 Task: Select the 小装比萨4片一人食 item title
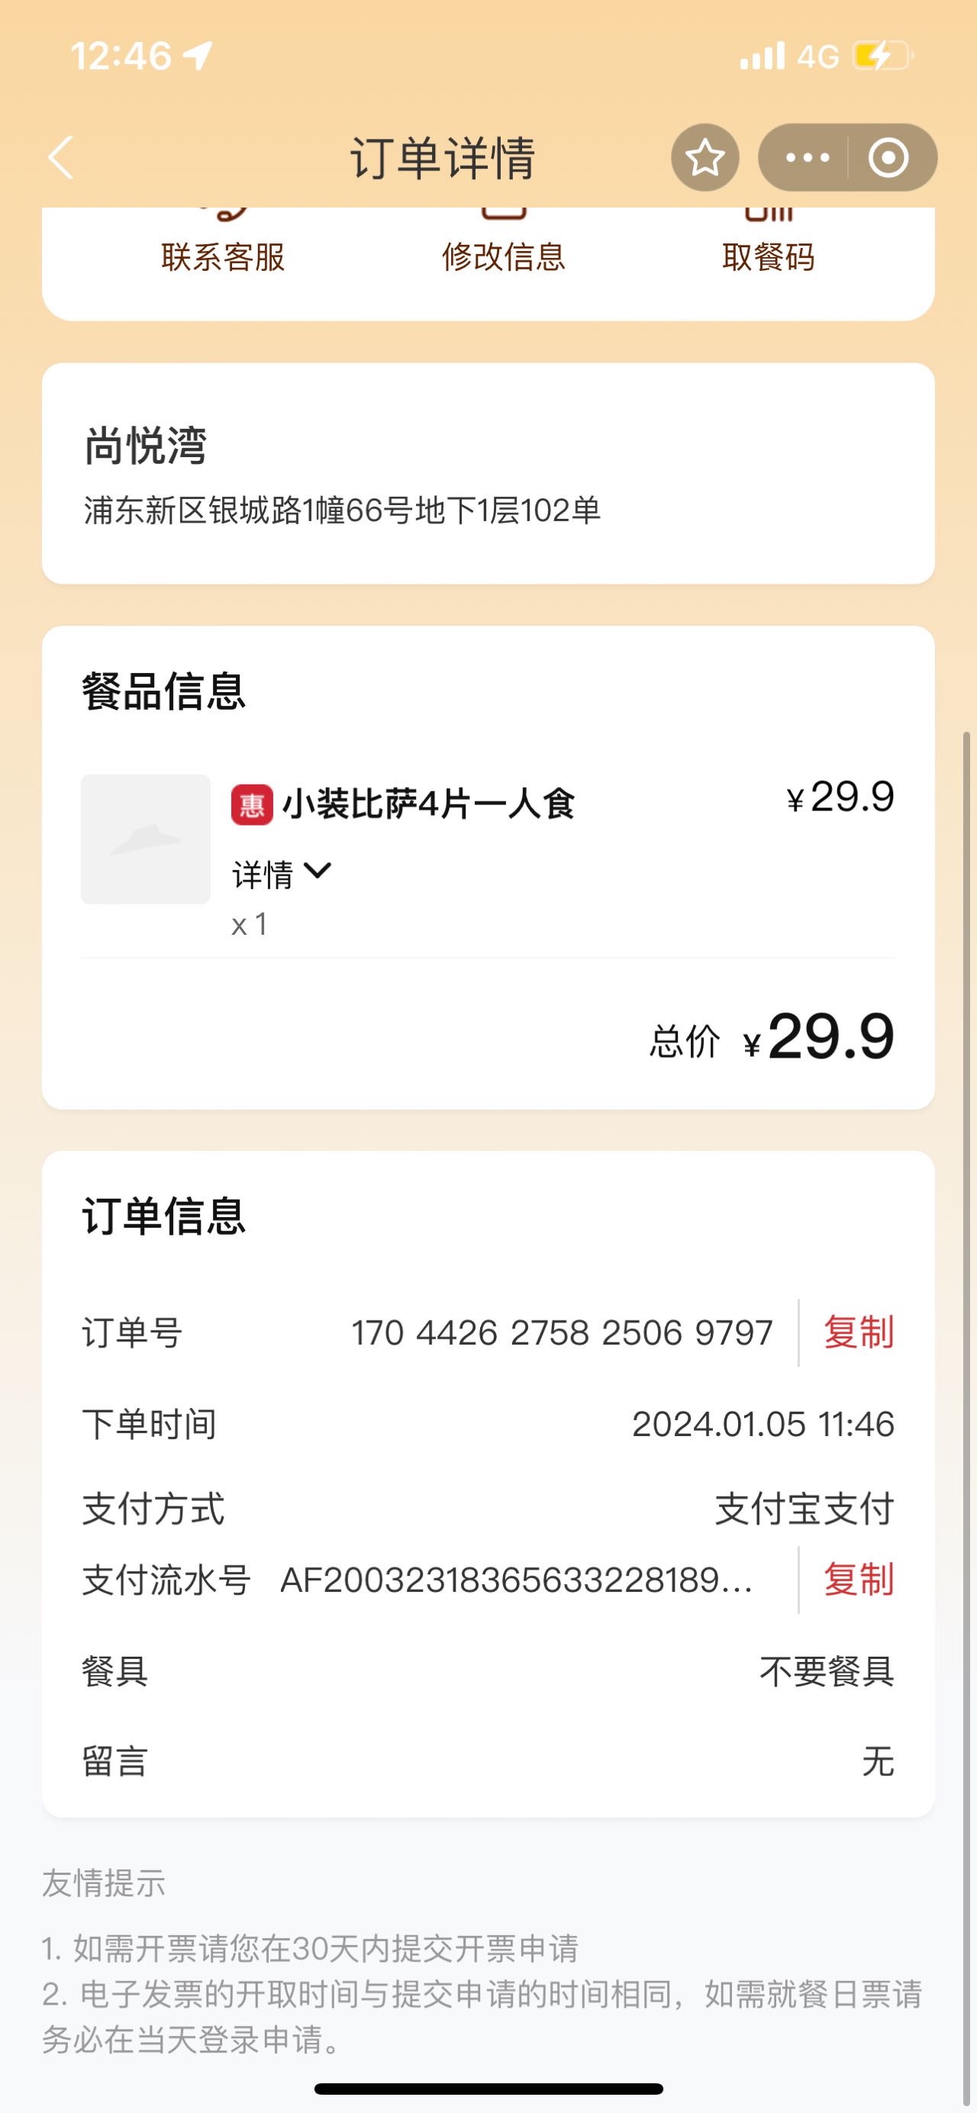point(428,804)
